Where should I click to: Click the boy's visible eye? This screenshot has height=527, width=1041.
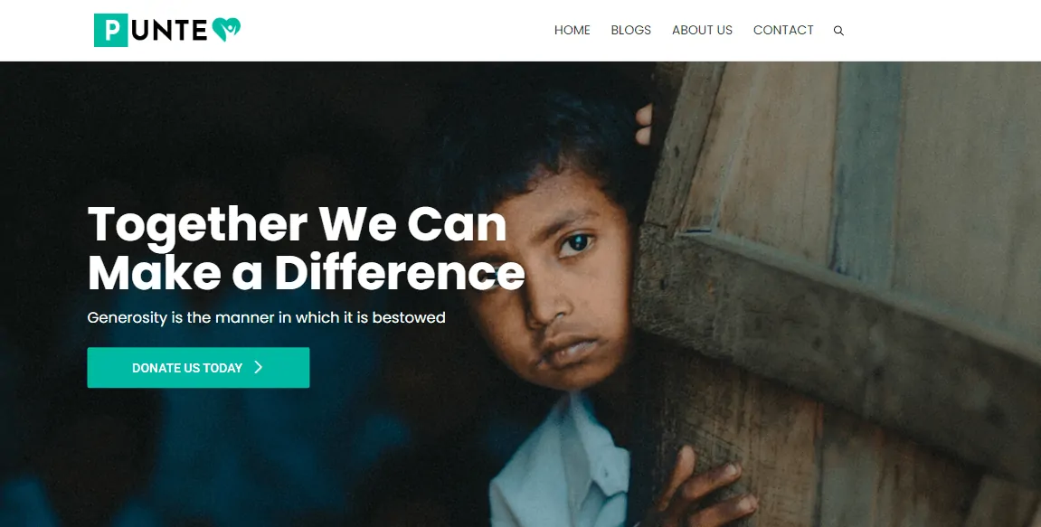tap(575, 243)
